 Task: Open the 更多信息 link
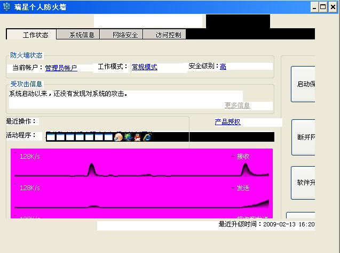click(237, 105)
